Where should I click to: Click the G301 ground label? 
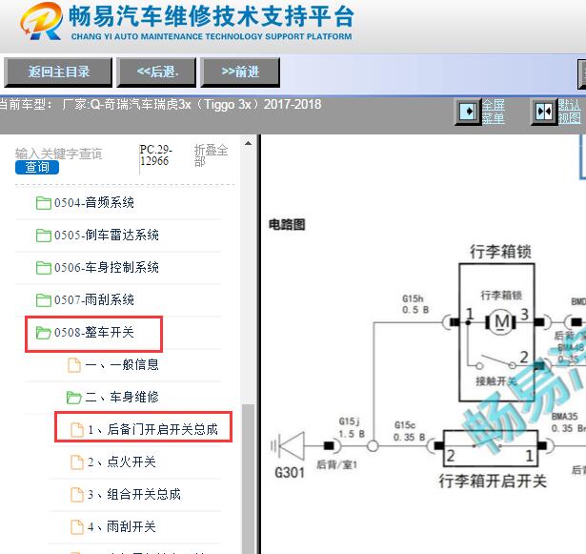tap(290, 473)
